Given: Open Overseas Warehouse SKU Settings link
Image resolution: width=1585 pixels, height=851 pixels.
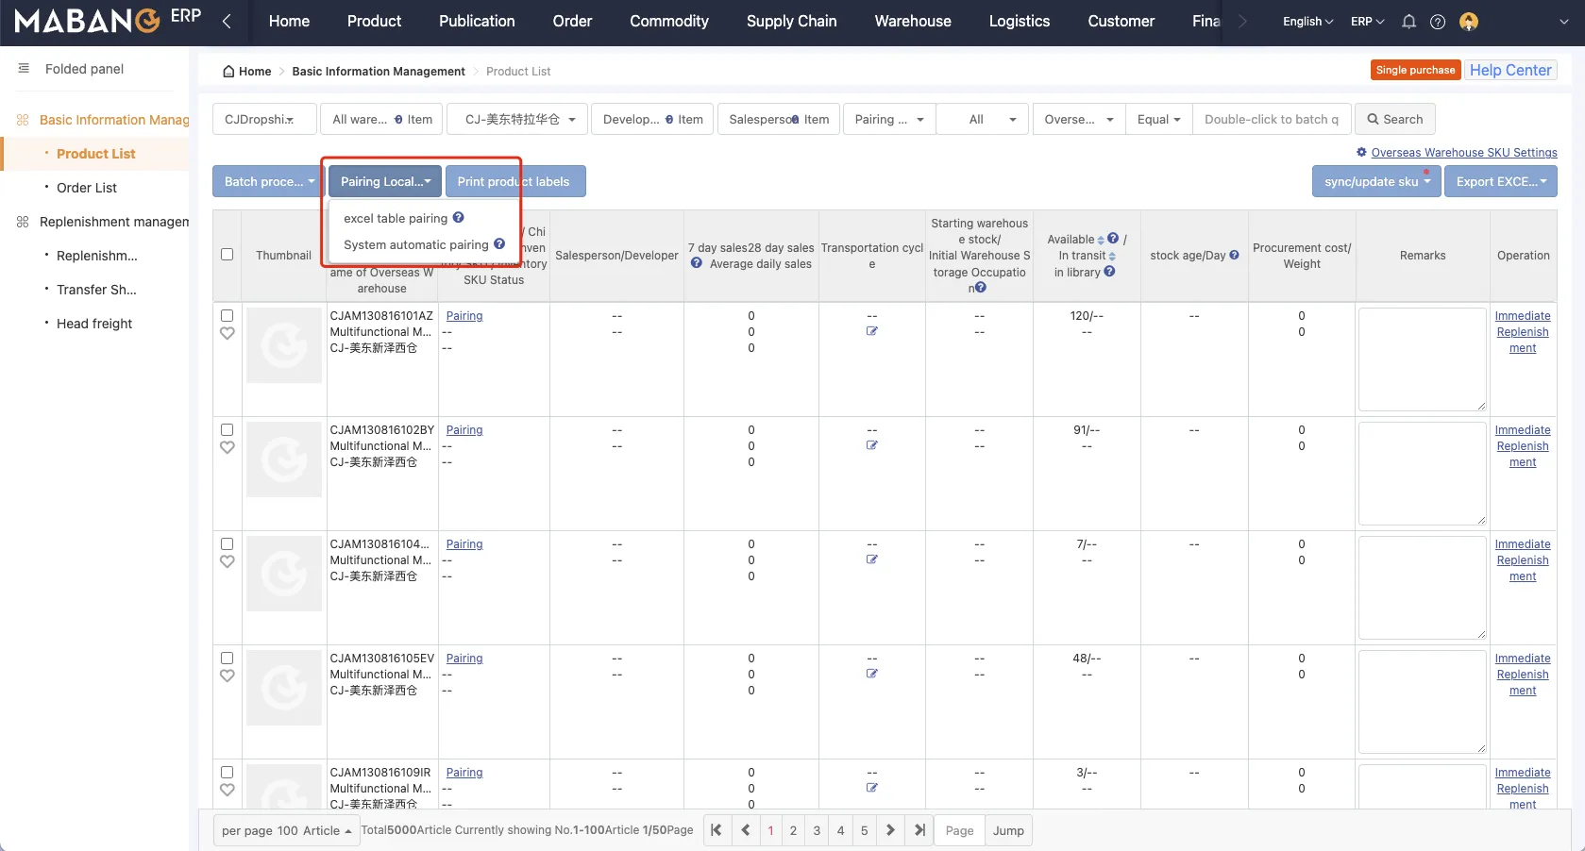Looking at the screenshot, I should [x=1463, y=153].
